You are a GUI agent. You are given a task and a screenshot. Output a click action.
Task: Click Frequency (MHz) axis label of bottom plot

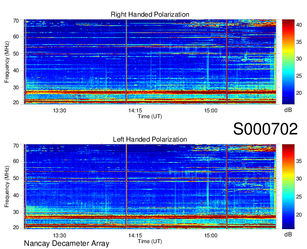click(7, 186)
